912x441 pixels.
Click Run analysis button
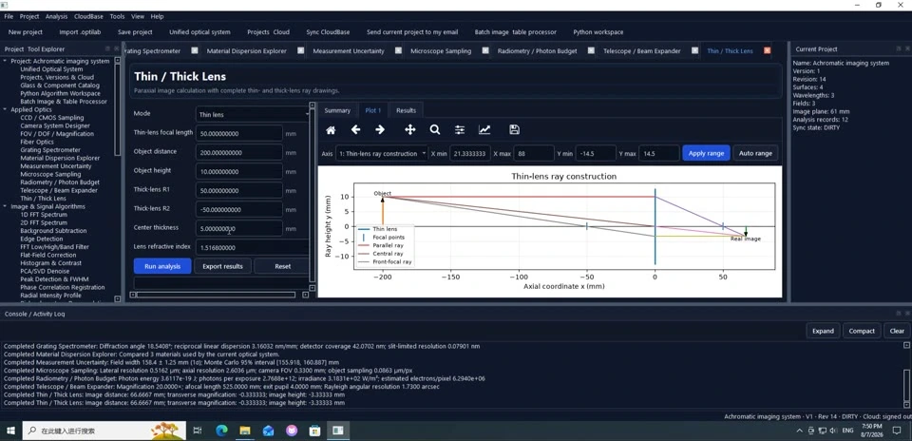click(162, 266)
